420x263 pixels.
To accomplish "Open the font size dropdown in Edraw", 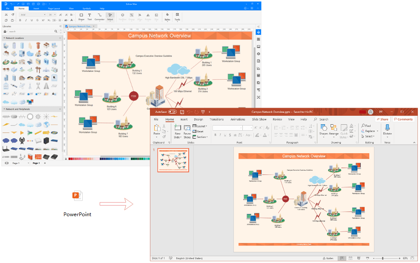I will (x=55, y=14).
